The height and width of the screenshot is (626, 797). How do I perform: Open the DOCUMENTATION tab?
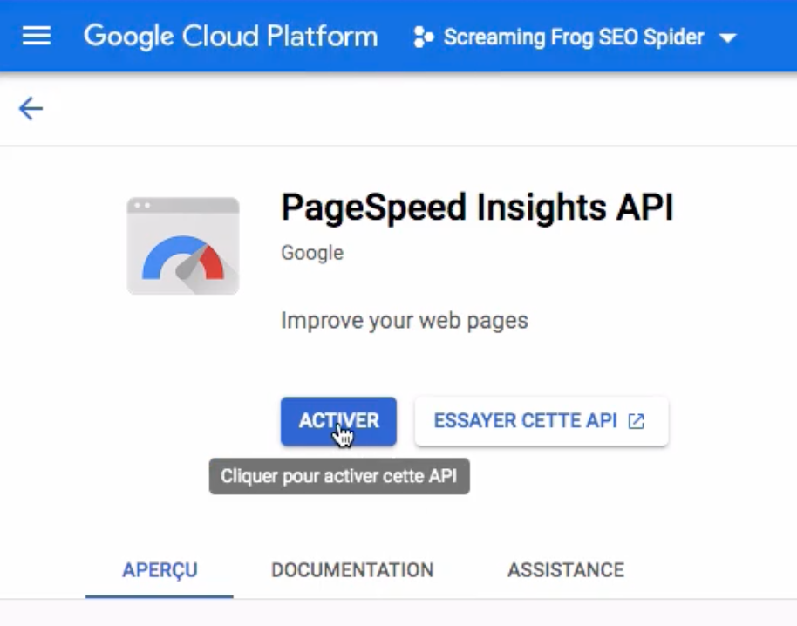(352, 570)
